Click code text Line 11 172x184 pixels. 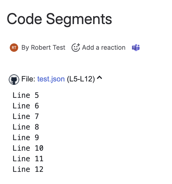tap(28, 159)
